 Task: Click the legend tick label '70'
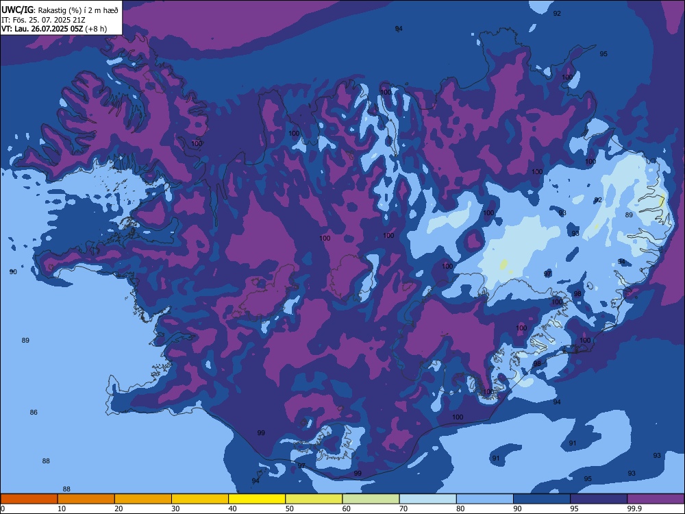pyautogui.click(x=403, y=509)
